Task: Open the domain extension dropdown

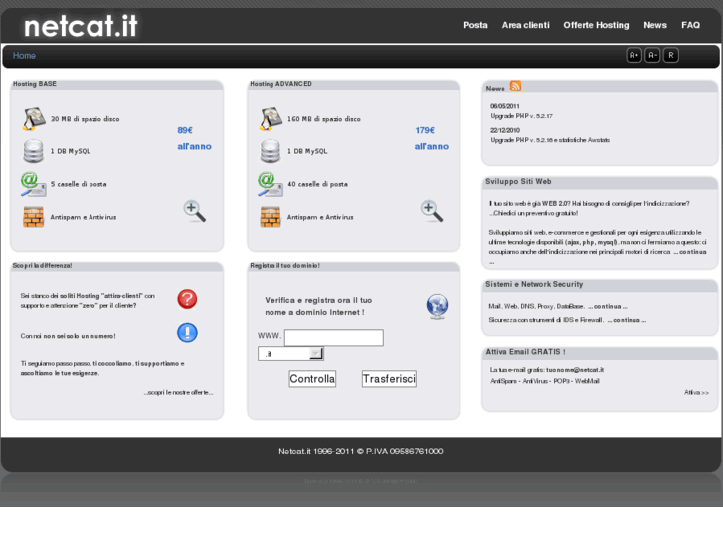Action: (x=290, y=354)
